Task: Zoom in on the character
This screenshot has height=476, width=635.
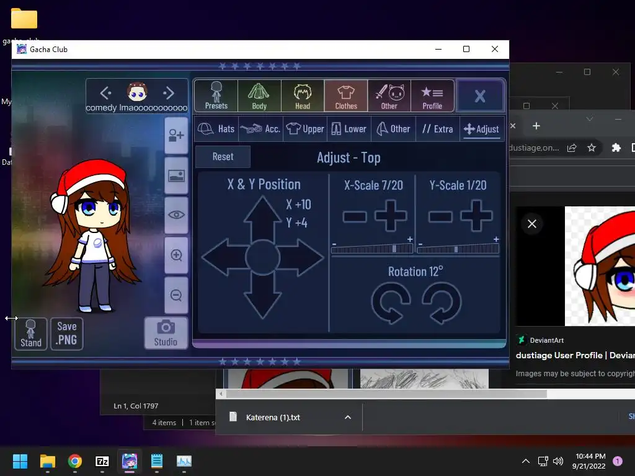Action: pos(176,255)
